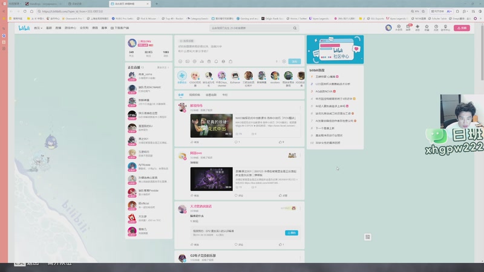The width and height of the screenshot is (484, 272).
Task: Open the 创作中心 lightbulb icon
Action: 445,28
